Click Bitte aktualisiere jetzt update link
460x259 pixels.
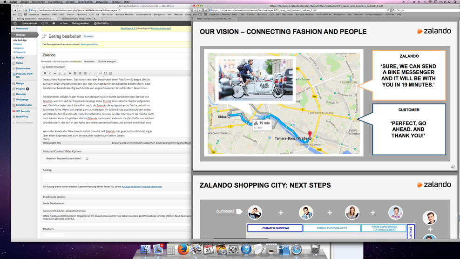(161, 28)
